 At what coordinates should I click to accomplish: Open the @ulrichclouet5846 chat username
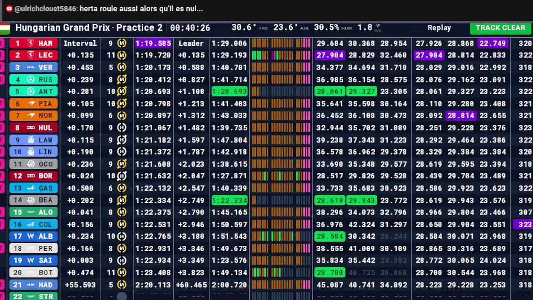[45, 8]
